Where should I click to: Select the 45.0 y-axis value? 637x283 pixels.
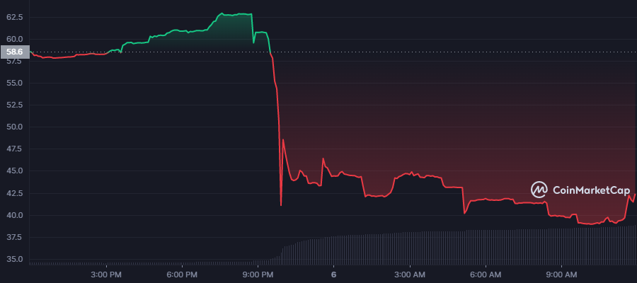pyautogui.click(x=15, y=171)
